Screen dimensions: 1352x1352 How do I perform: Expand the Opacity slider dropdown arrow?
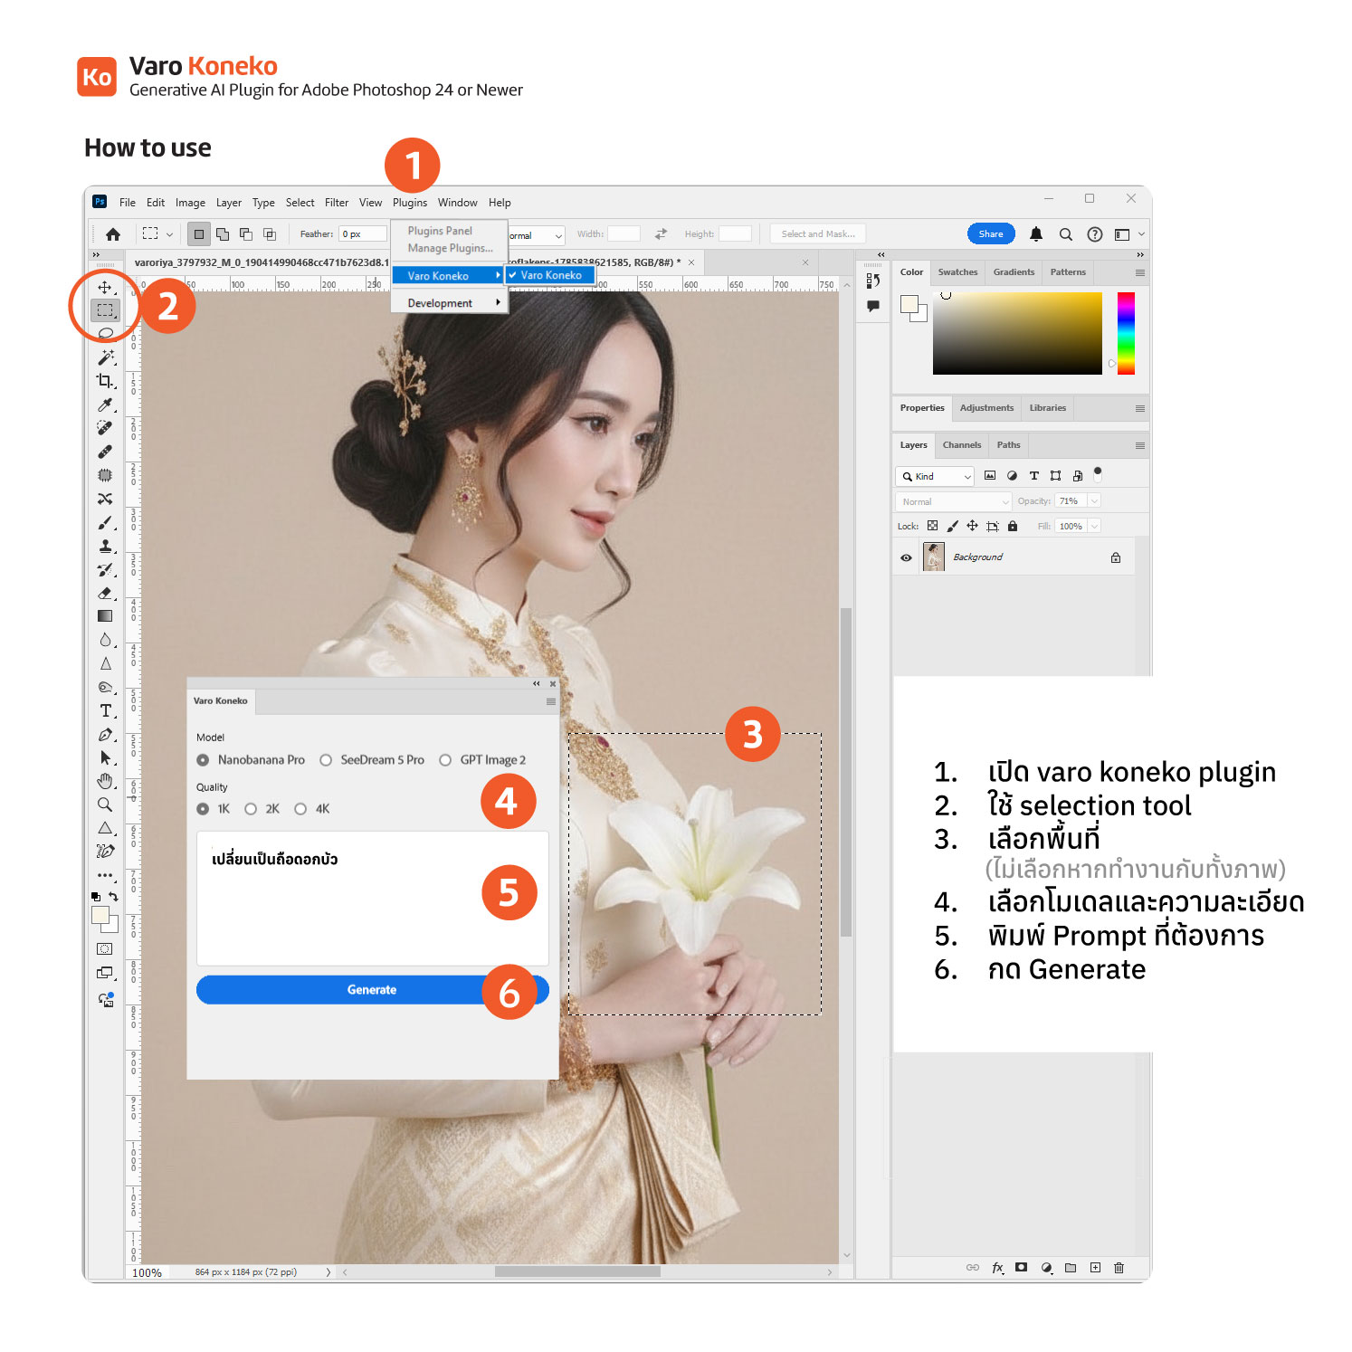tap(1094, 501)
